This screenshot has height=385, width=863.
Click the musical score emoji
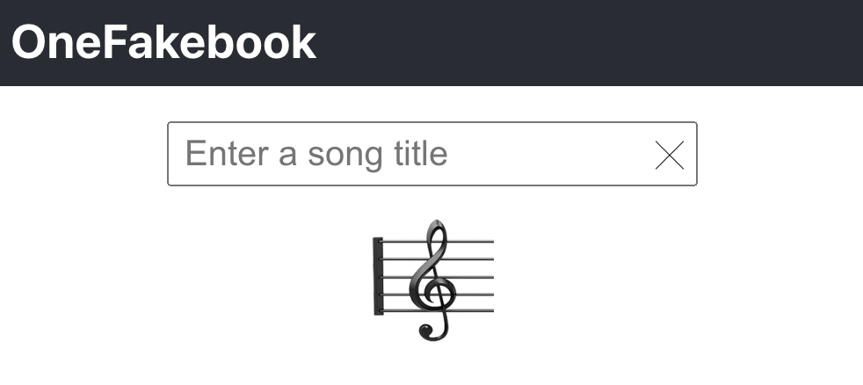click(434, 280)
